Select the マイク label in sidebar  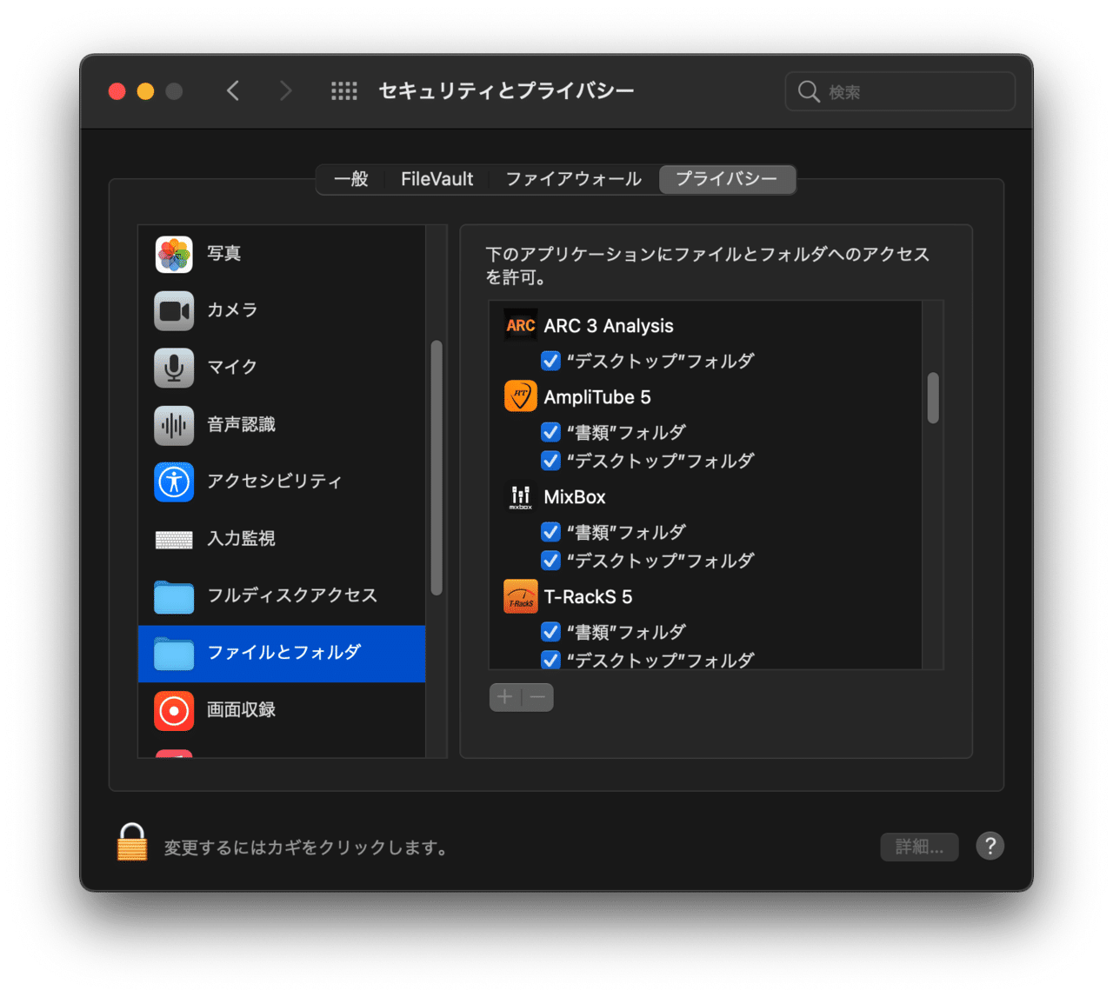pyautogui.click(x=232, y=367)
